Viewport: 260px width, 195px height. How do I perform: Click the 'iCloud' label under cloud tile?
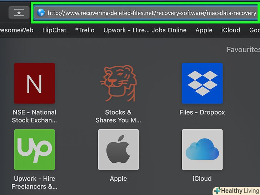[202, 179]
